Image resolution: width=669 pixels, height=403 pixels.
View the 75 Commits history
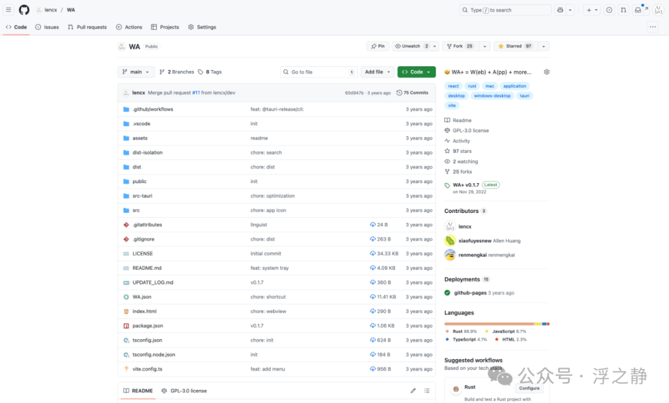[x=412, y=92]
